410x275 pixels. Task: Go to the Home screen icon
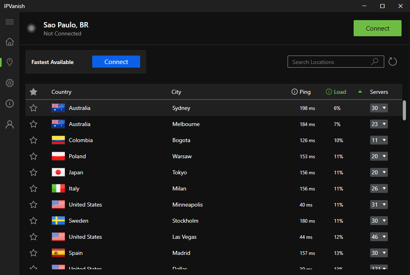tap(10, 41)
